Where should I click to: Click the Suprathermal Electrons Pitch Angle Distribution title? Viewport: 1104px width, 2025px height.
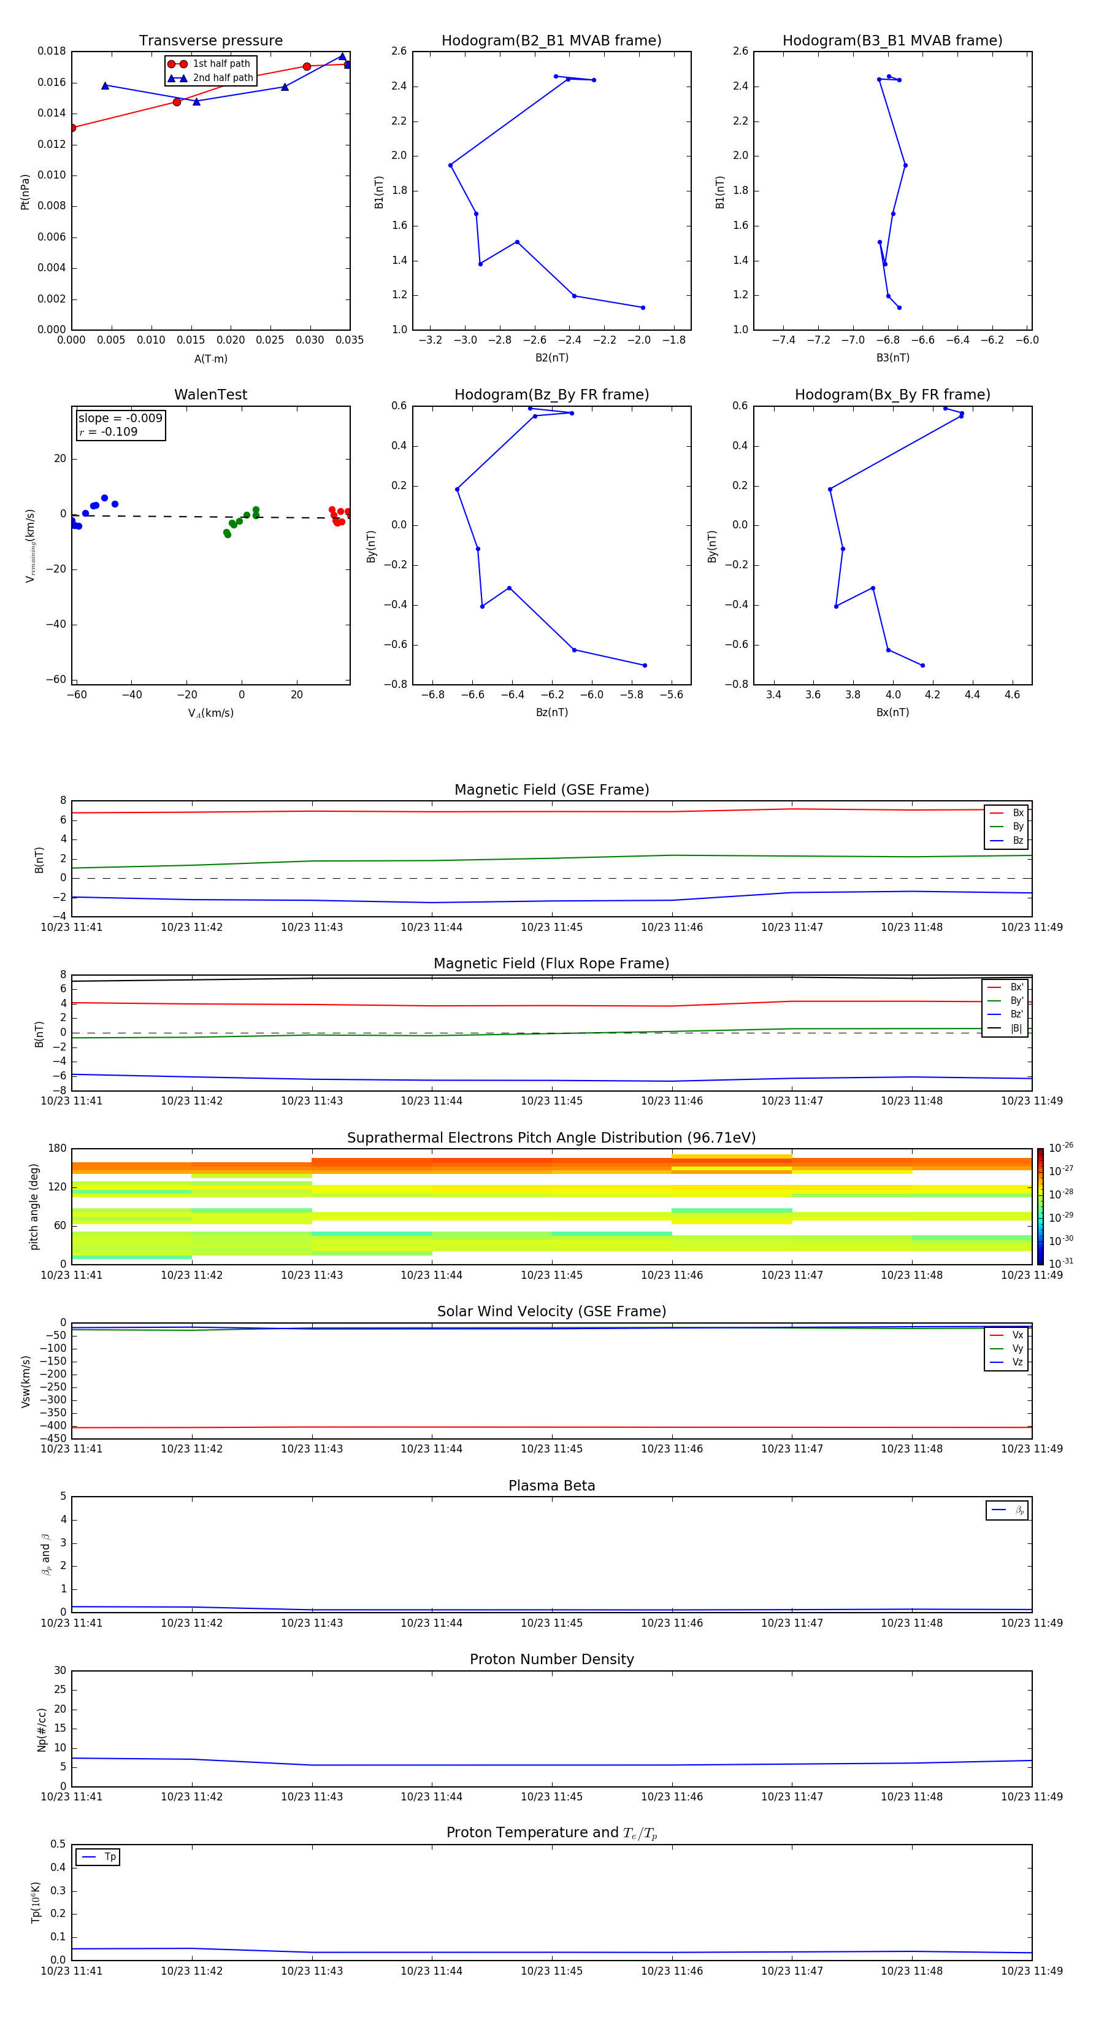(551, 1138)
